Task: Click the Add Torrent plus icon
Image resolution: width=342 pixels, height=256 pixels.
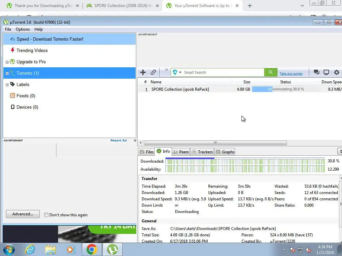Action: point(143,72)
